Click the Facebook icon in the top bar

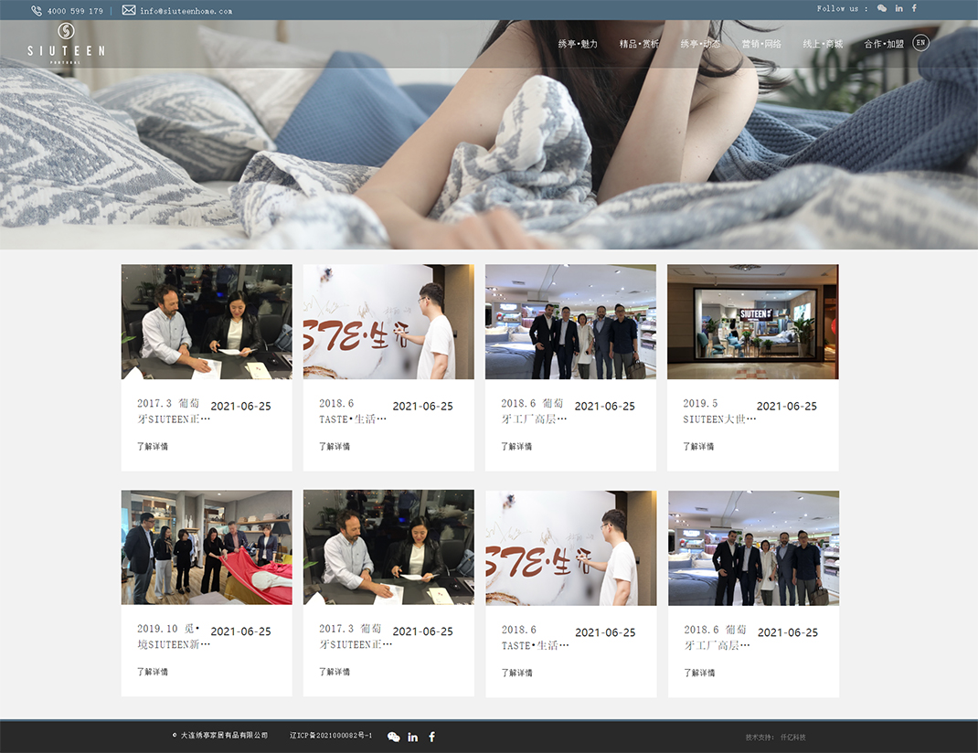tap(914, 8)
